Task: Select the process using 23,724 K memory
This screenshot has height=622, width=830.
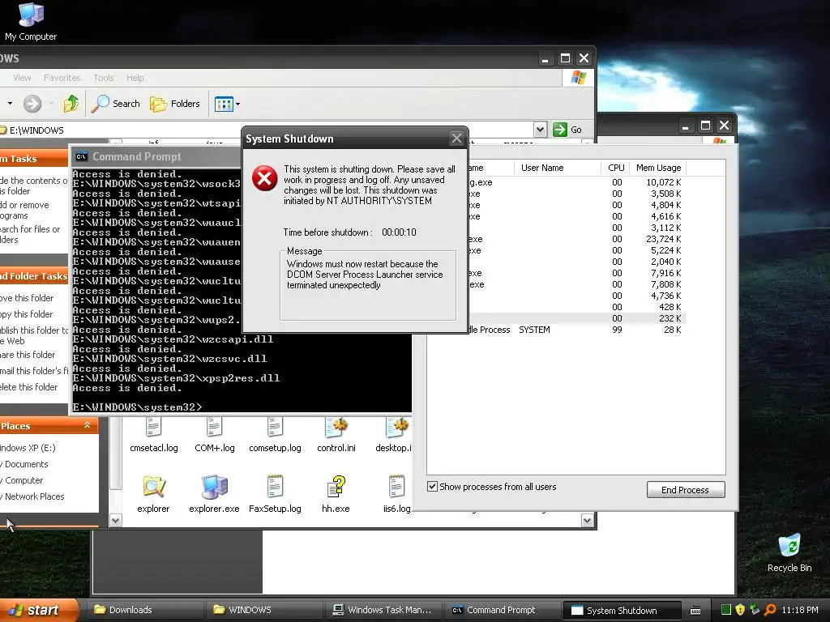Action: click(576, 239)
